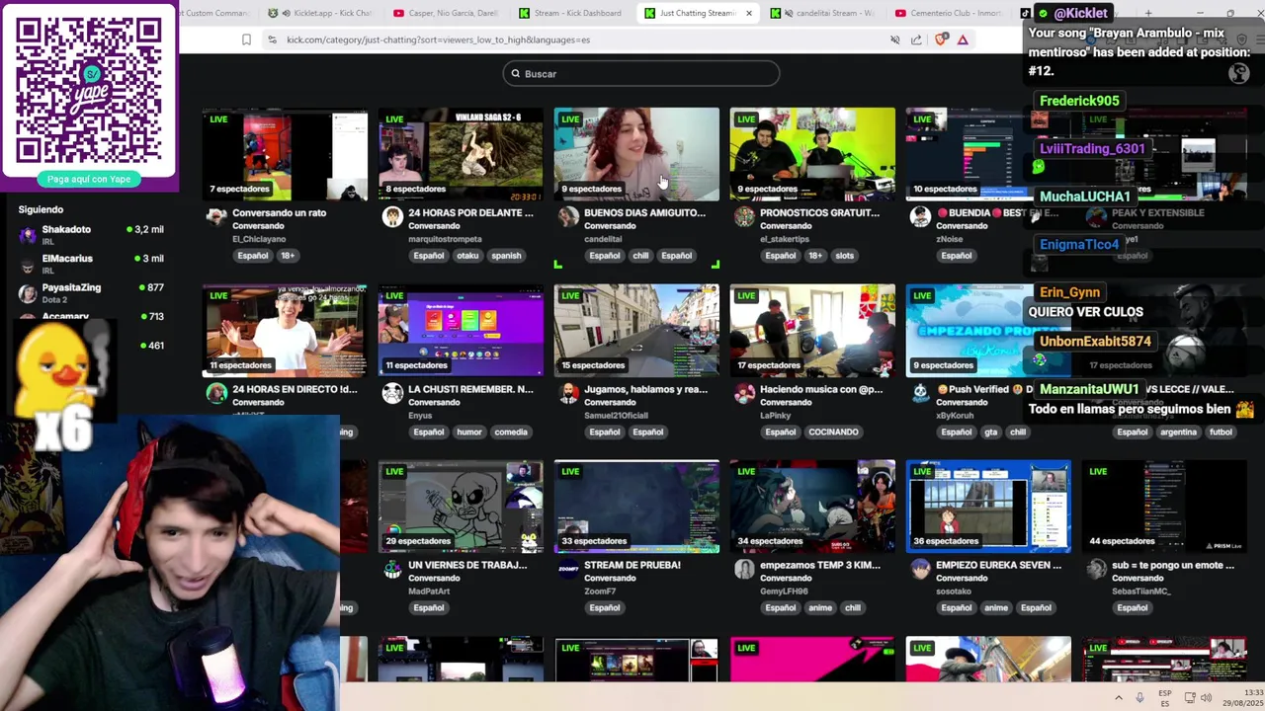Click the xByKoruh avatar icon
The width and height of the screenshot is (1265, 711).
[920, 393]
